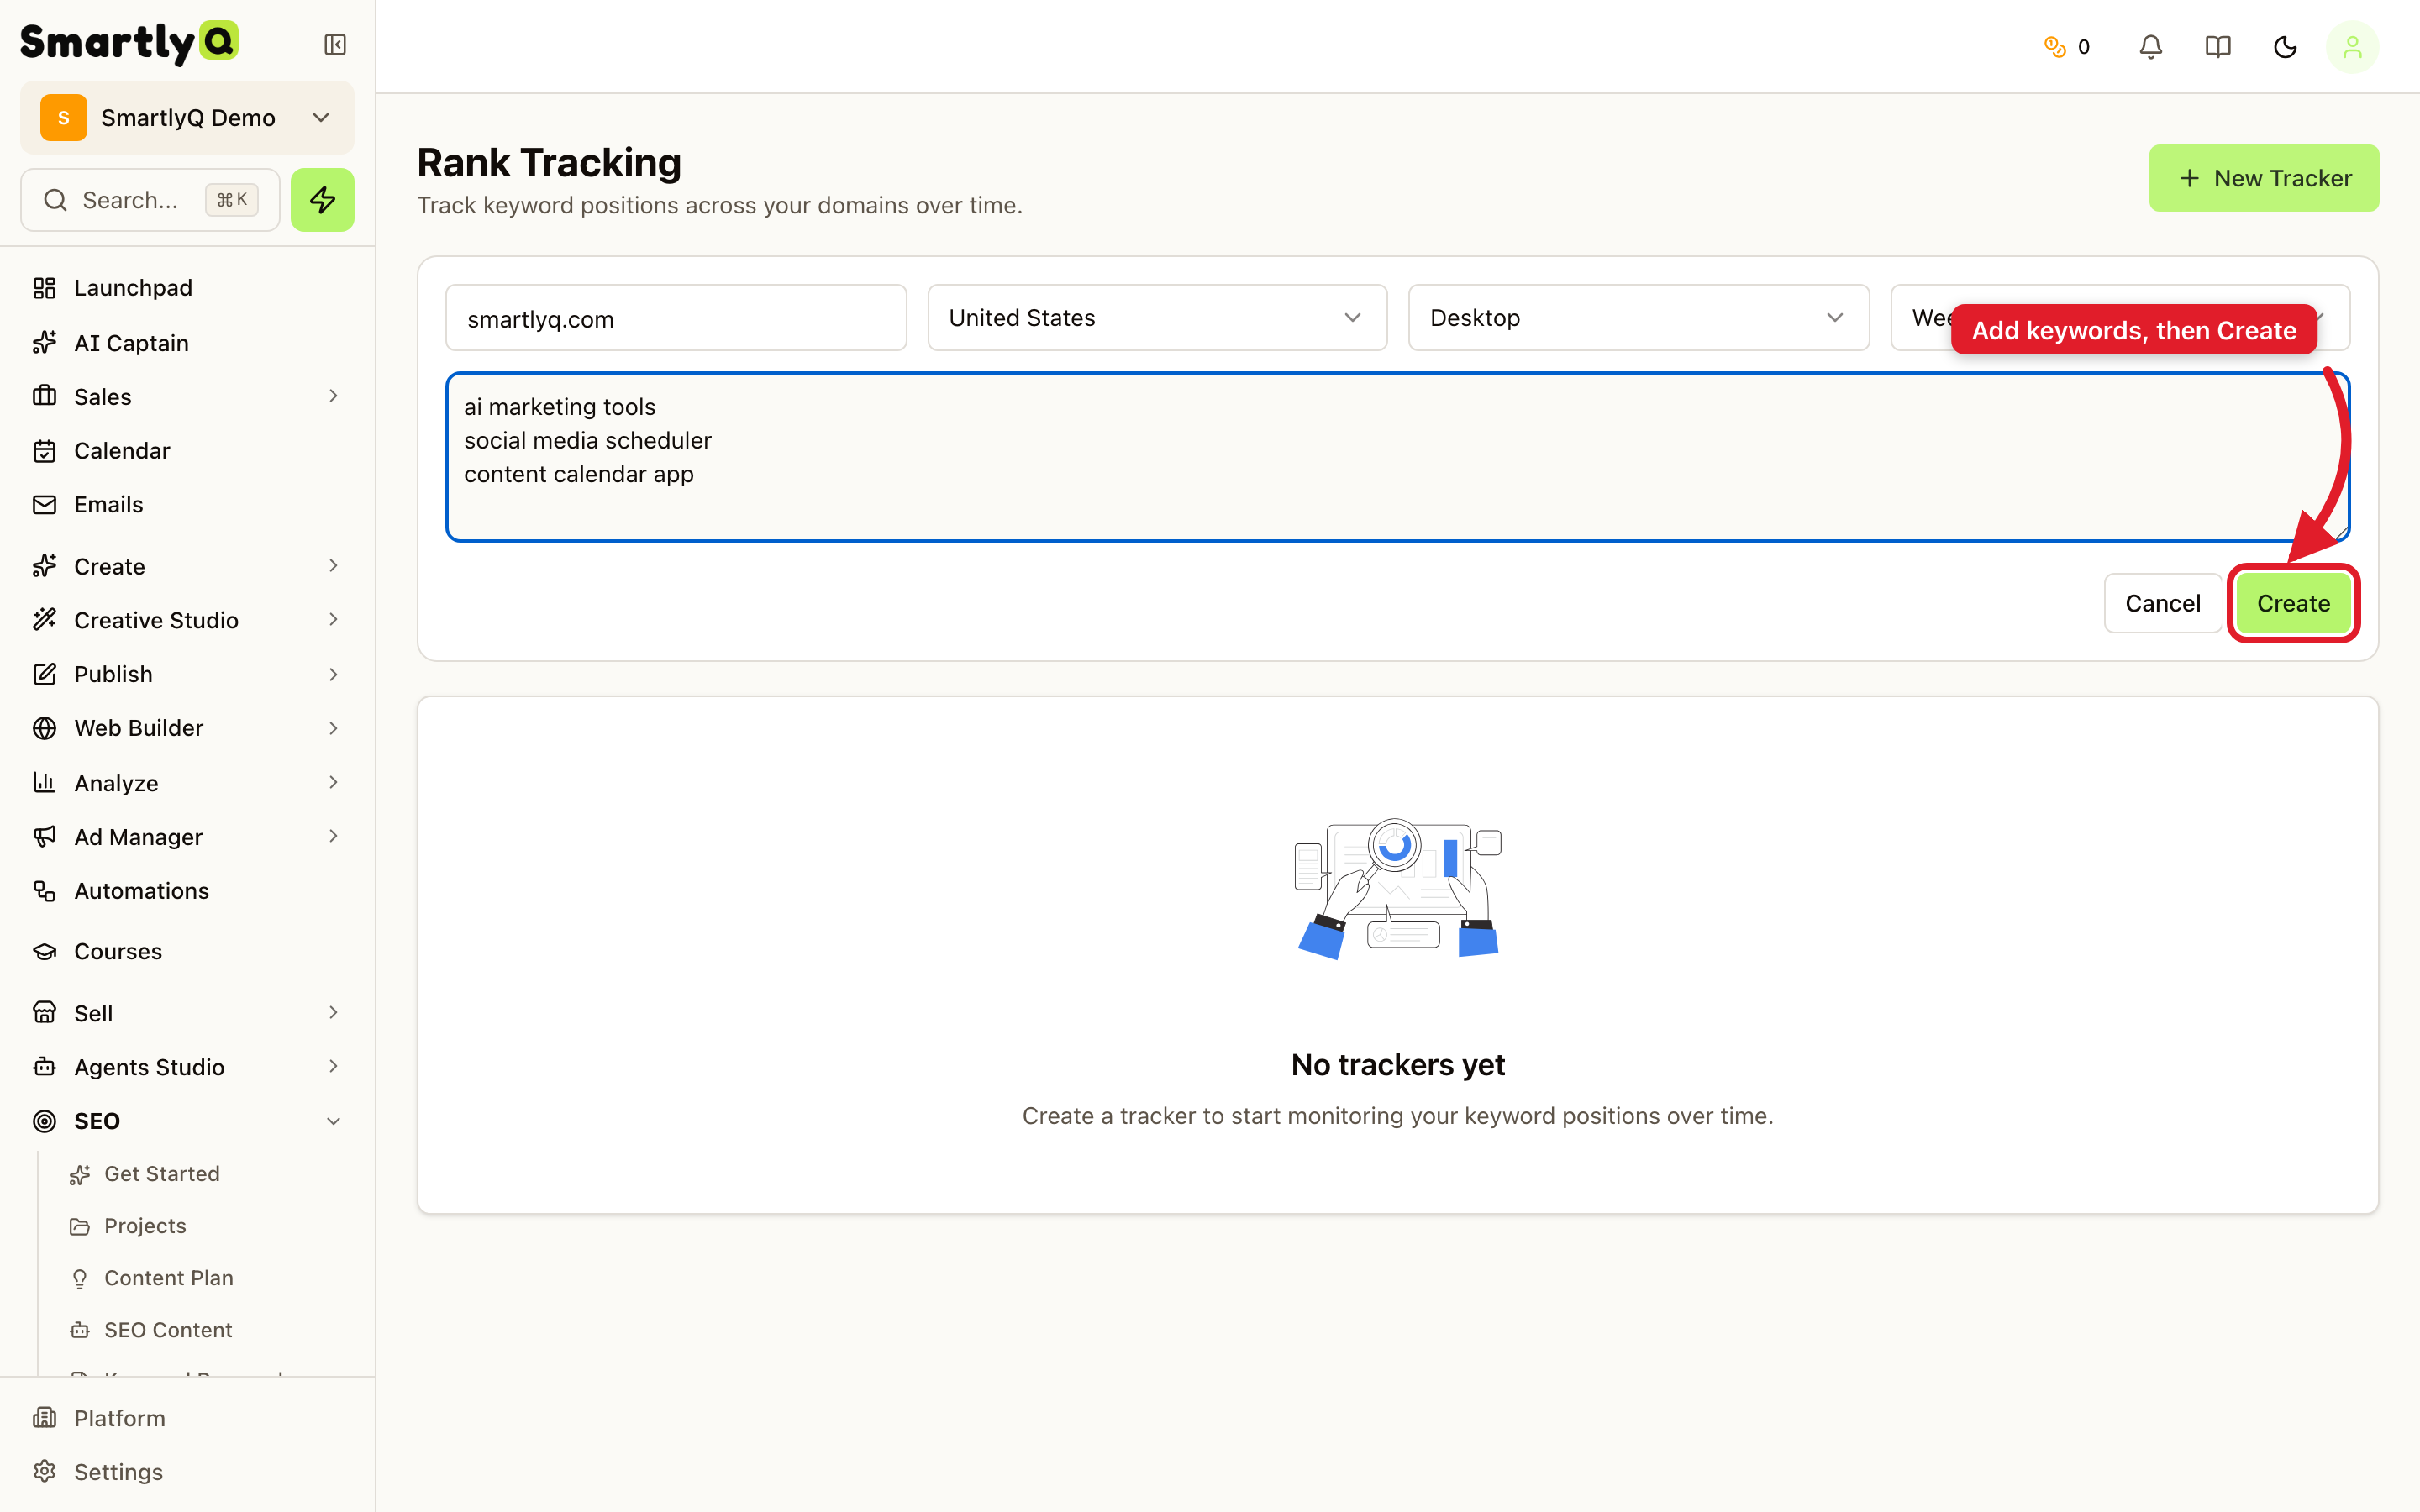The width and height of the screenshot is (2420, 1512).
Task: Open Content Plan under SEO
Action: point(168,1278)
